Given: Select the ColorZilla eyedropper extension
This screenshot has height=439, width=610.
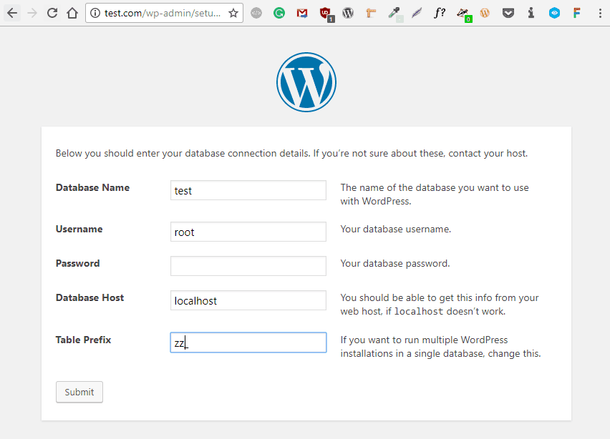Looking at the screenshot, I should pos(394,13).
